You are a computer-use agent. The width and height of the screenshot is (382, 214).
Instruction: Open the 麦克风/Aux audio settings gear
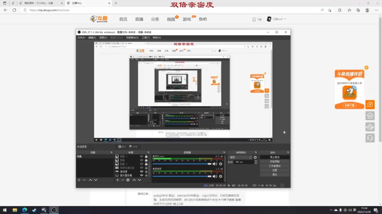(221, 164)
